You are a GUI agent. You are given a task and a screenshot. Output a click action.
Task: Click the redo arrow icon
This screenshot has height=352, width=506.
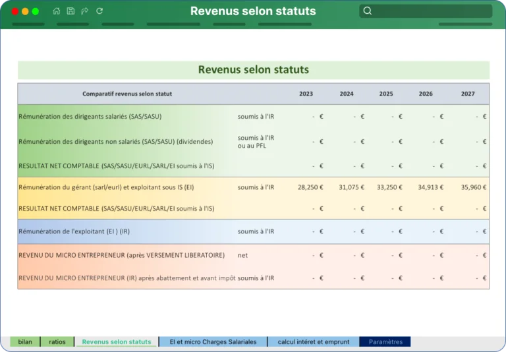(85, 11)
